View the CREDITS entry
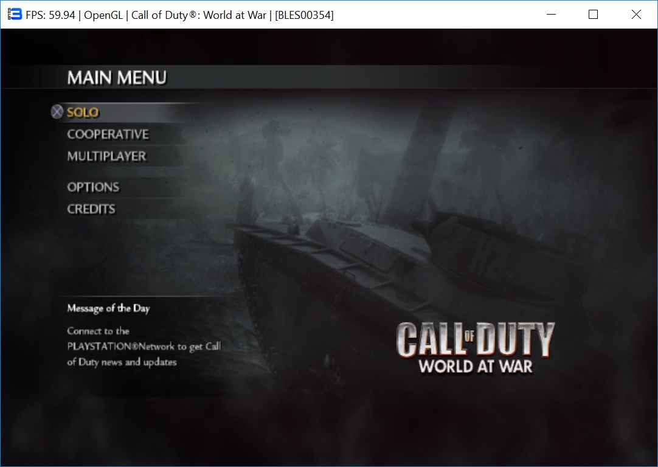 pos(91,209)
